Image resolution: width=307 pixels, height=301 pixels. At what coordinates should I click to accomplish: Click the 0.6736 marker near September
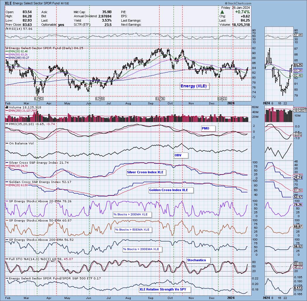(x=160, y=99)
